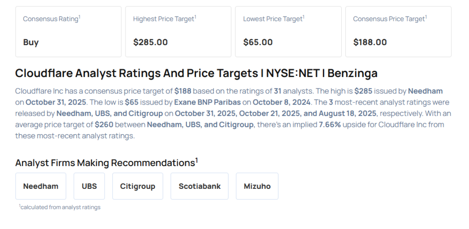Open the Citigroup analyst firm button

(x=137, y=186)
